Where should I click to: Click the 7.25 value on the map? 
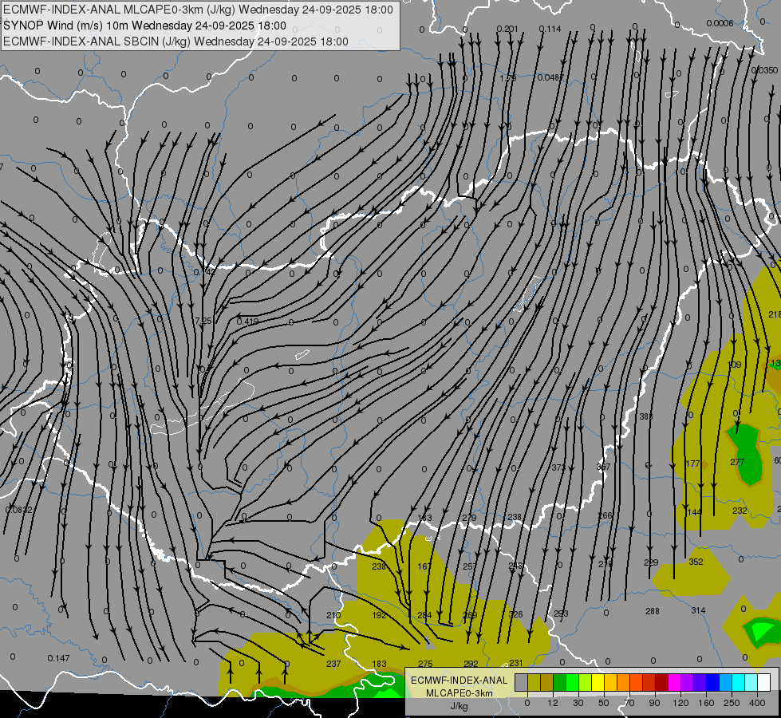[203, 322]
